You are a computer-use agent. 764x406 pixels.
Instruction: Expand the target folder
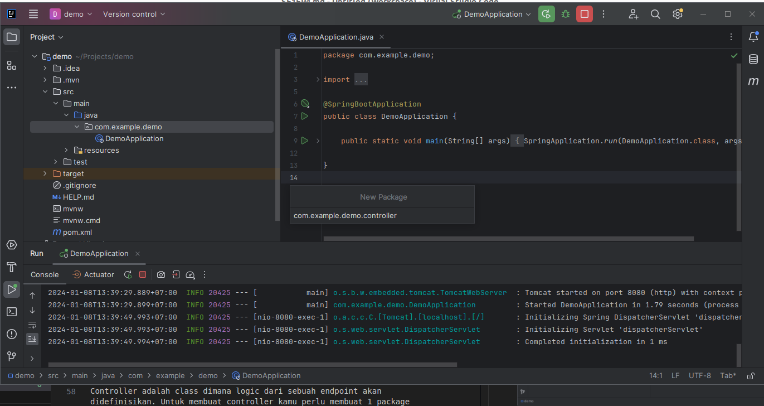[45, 173]
